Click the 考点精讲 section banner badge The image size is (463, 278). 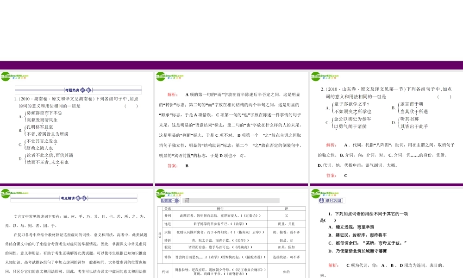click(74, 198)
